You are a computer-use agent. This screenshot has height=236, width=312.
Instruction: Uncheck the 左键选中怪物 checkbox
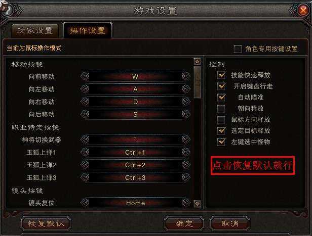pos(221,141)
